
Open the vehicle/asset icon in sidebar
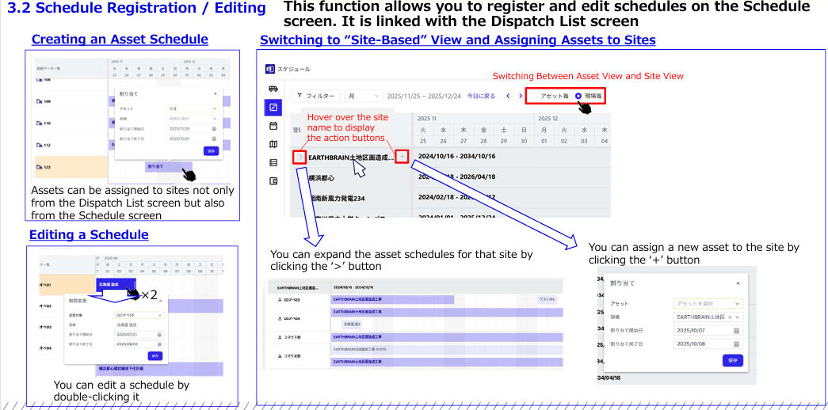click(x=273, y=89)
